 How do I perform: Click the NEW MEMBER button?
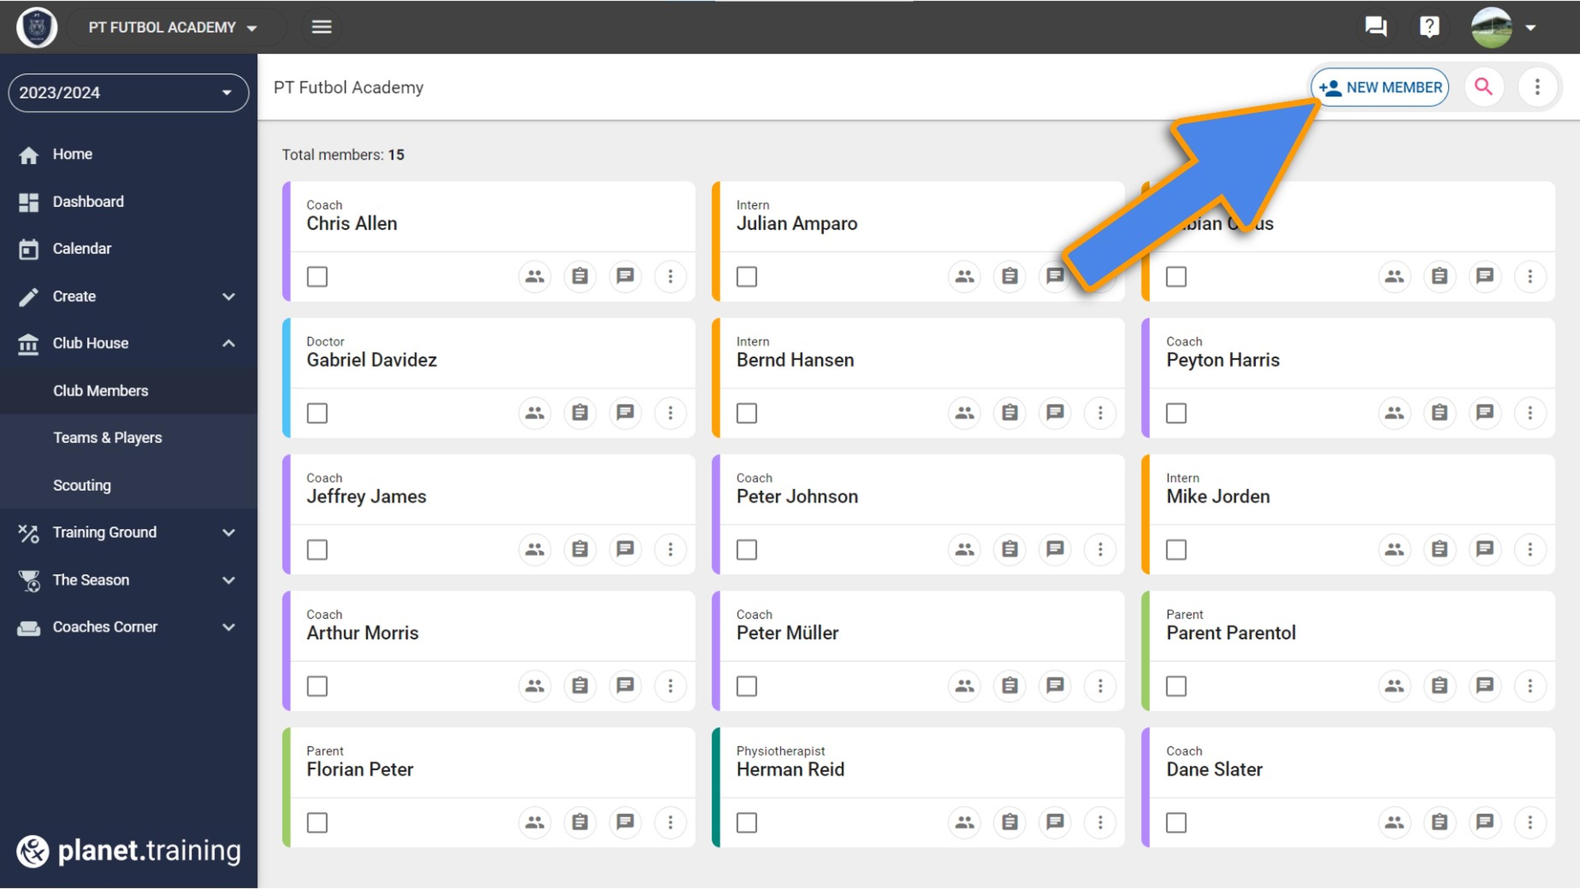(x=1380, y=87)
